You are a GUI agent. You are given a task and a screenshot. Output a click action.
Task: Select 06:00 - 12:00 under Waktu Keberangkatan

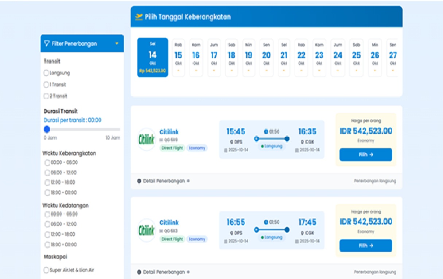(47, 172)
